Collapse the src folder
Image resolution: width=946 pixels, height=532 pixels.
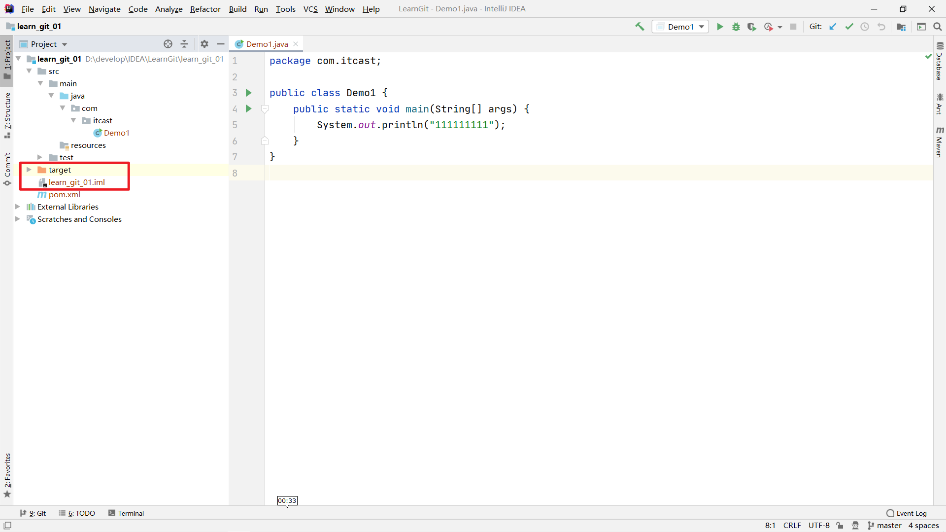pos(30,71)
